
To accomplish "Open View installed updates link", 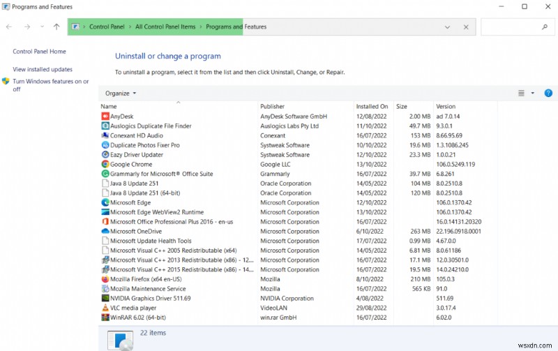I will 43,69.
